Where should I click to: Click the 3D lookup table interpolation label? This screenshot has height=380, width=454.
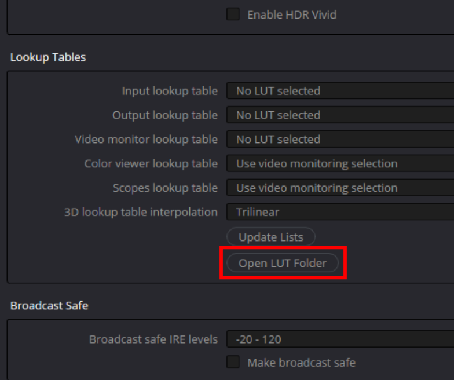[141, 213]
